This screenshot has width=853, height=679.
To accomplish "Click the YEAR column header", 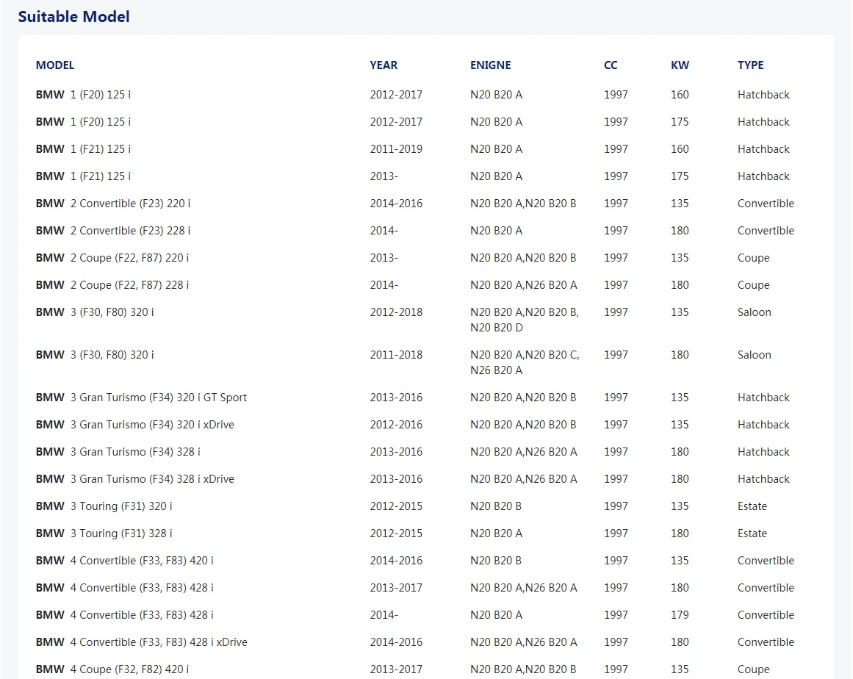I will (x=384, y=65).
